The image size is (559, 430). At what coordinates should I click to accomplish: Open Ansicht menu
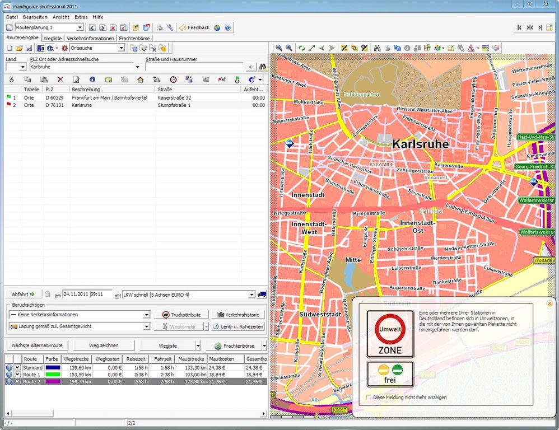tap(61, 17)
